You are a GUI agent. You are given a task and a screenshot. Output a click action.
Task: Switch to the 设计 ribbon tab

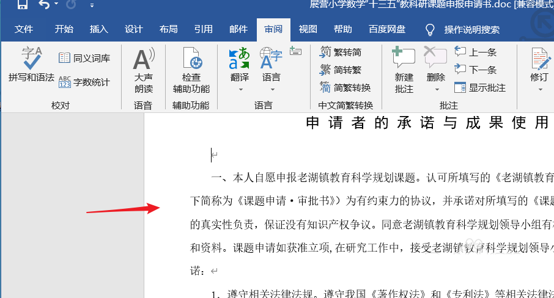coord(133,29)
